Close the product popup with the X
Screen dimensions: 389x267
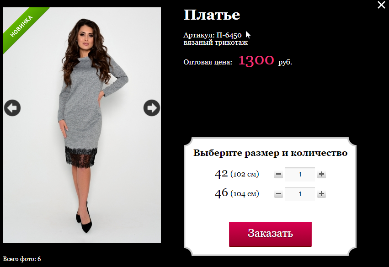(x=381, y=5)
